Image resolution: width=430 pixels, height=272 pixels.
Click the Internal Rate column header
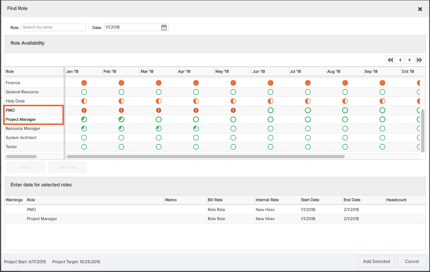click(x=277, y=200)
